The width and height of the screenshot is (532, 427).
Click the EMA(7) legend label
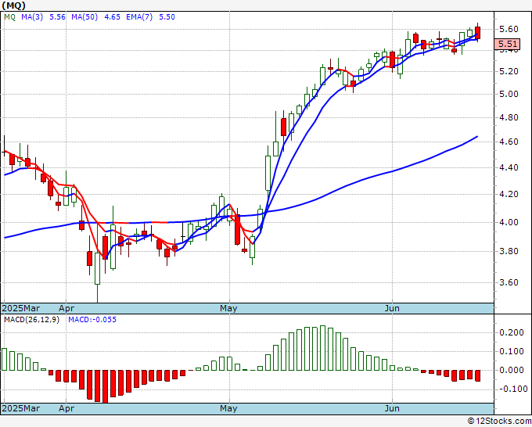(139, 17)
